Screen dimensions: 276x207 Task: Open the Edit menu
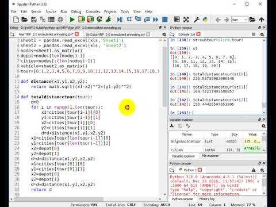(24, 11)
